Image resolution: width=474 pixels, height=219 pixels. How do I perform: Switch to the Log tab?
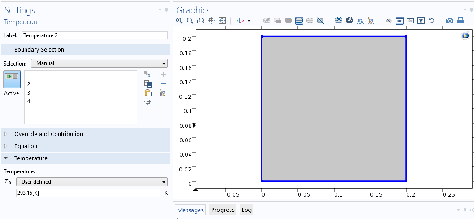coord(246,210)
